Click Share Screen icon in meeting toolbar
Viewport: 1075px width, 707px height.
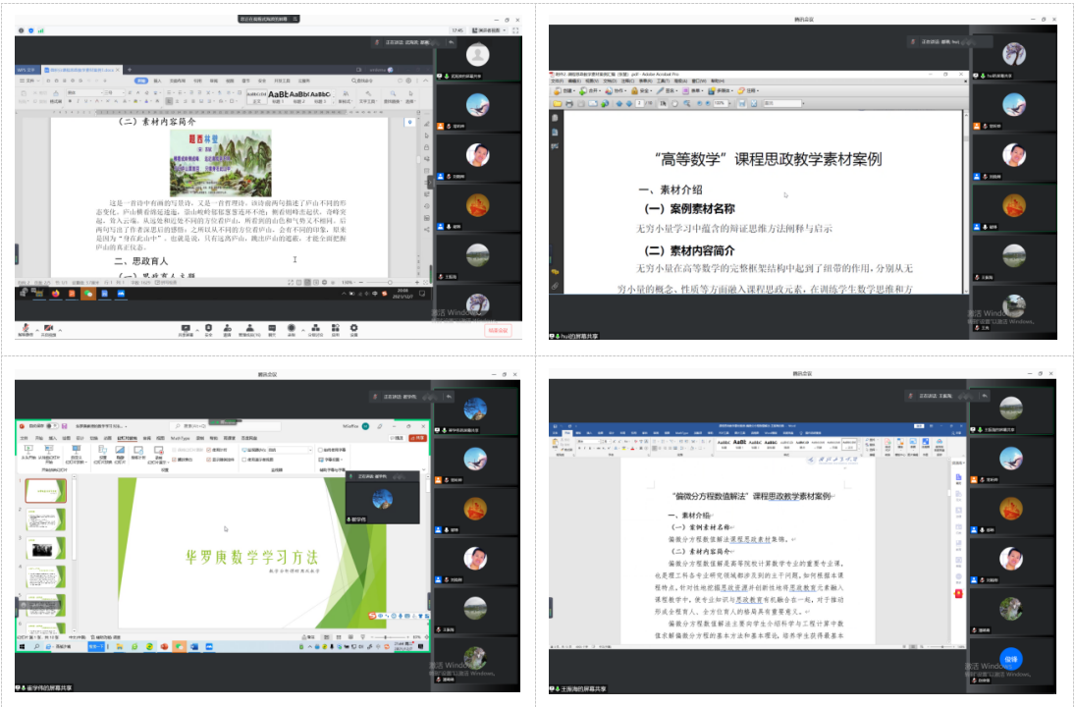tap(185, 329)
